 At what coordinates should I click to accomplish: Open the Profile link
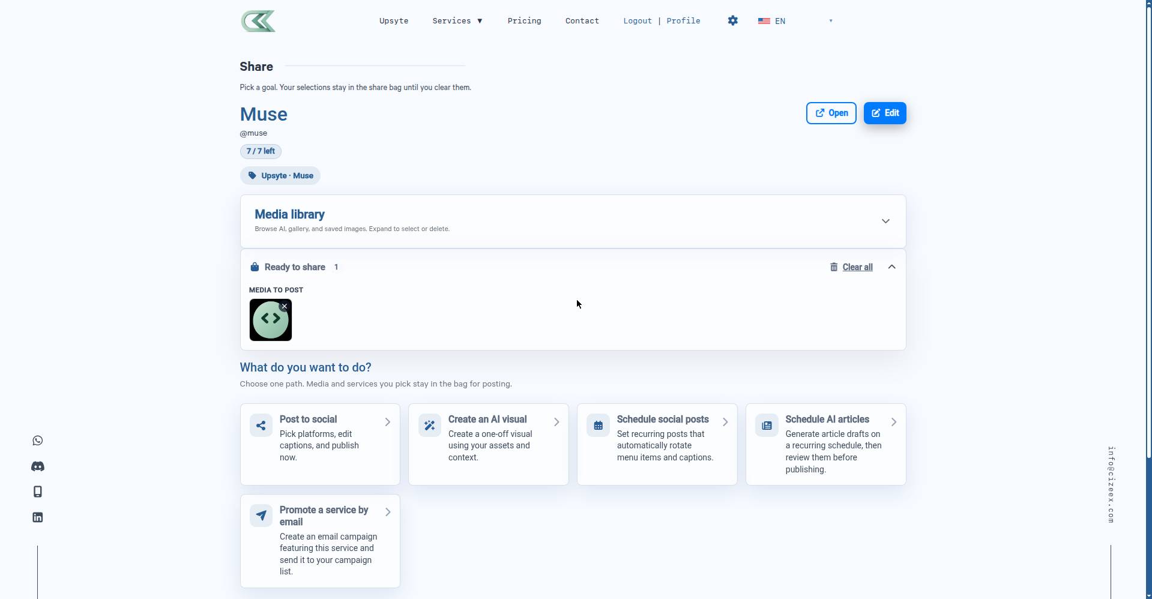click(x=683, y=21)
